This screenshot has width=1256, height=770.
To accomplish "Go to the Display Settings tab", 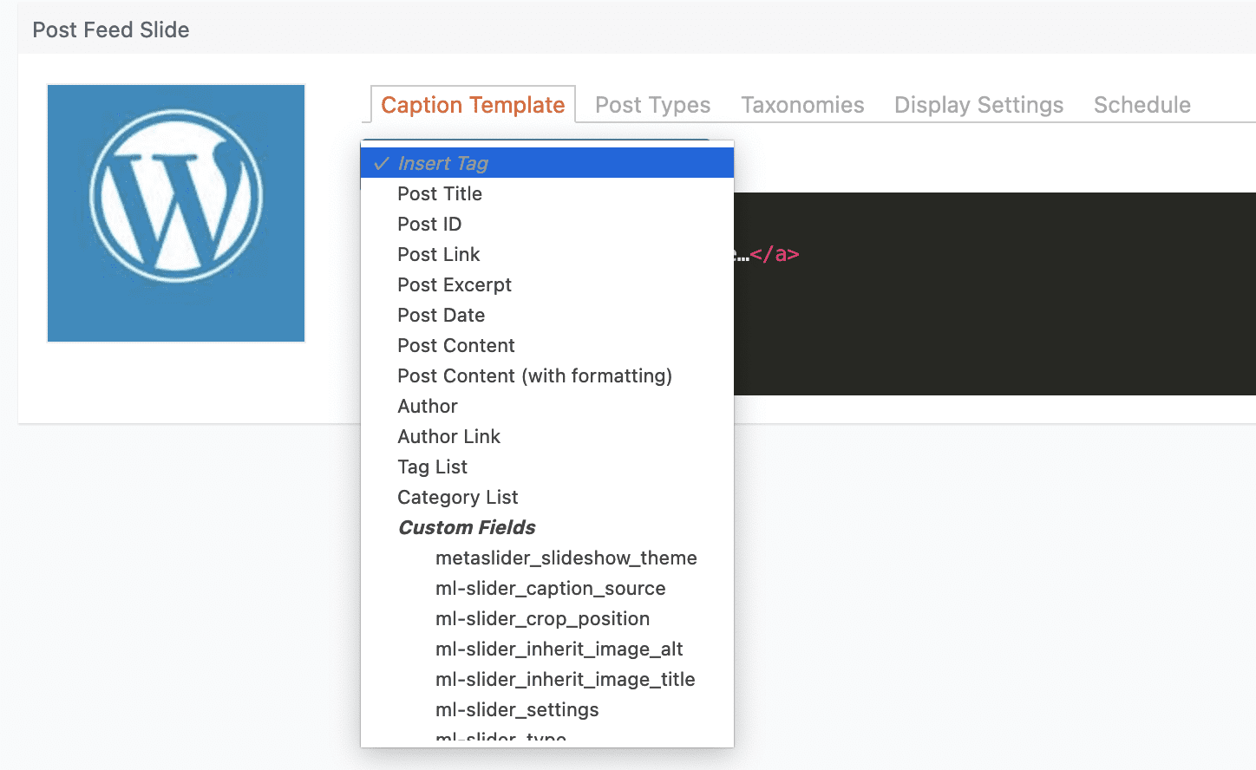I will coord(978,105).
